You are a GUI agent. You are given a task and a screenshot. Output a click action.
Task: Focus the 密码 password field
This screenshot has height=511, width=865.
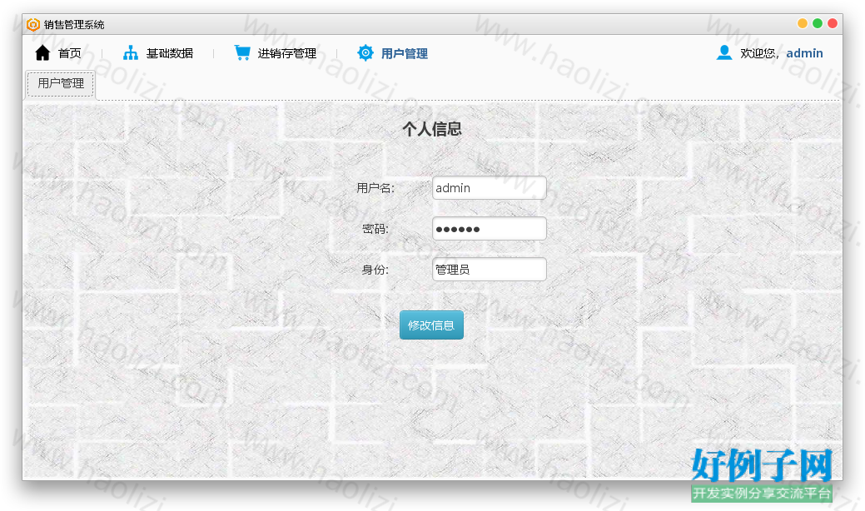pyautogui.click(x=490, y=229)
